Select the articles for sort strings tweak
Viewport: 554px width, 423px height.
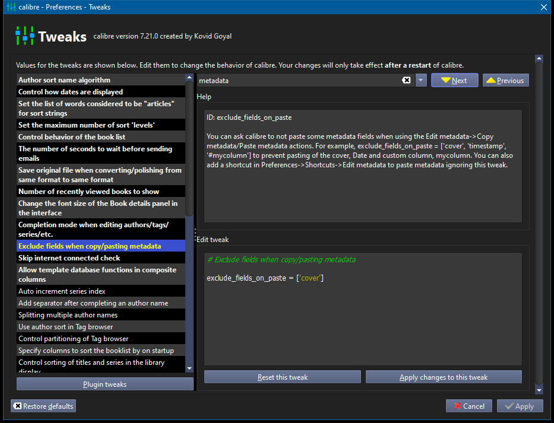coord(101,109)
